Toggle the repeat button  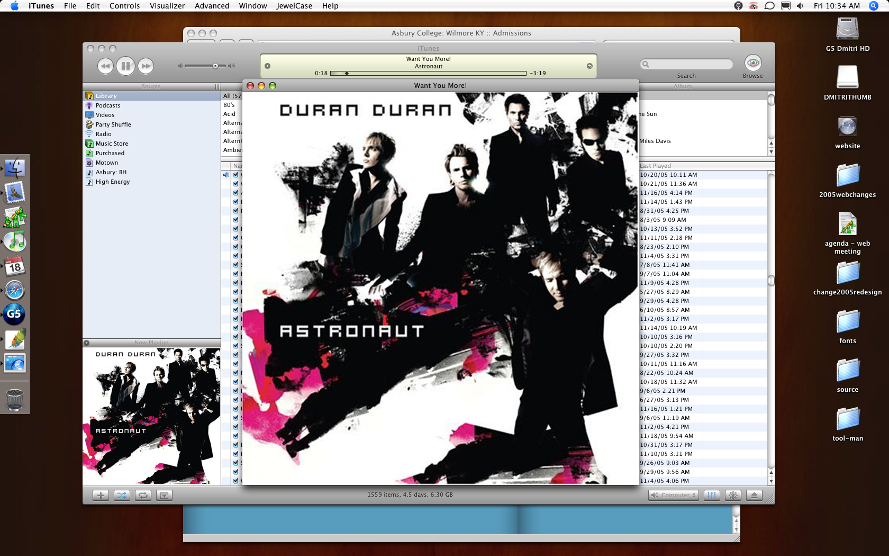[143, 495]
